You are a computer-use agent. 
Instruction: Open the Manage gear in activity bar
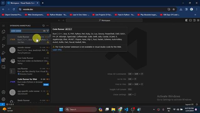3,99
